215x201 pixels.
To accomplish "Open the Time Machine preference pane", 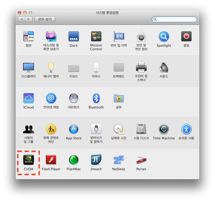I will [x=164, y=129].
